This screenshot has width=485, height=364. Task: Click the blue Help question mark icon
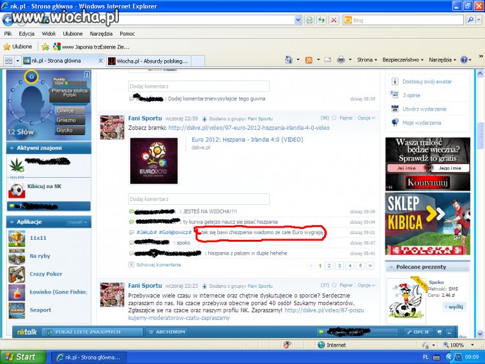click(464, 59)
